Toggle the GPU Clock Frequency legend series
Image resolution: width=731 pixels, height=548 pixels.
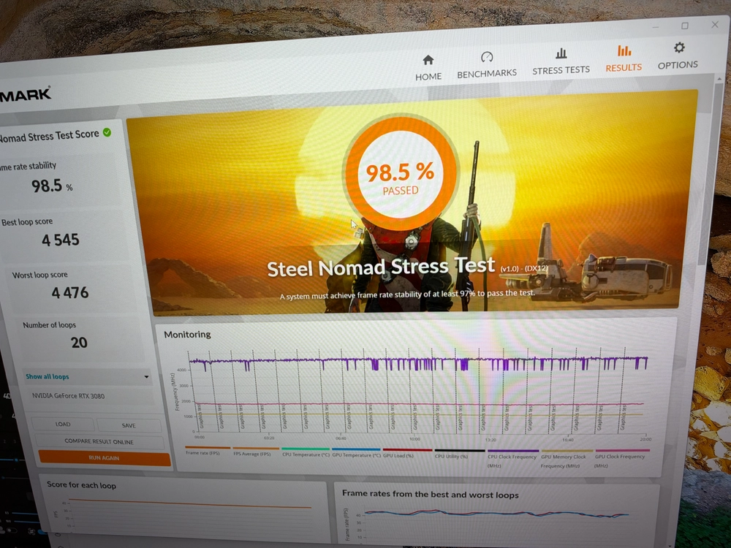(x=621, y=460)
